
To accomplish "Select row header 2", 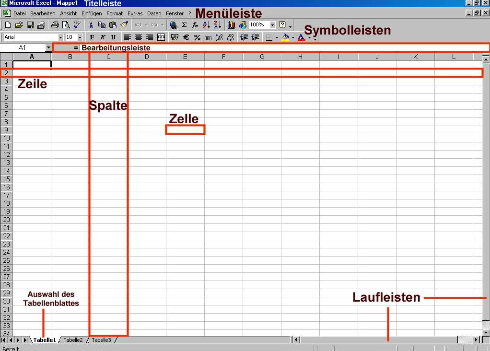I will (x=6, y=73).
